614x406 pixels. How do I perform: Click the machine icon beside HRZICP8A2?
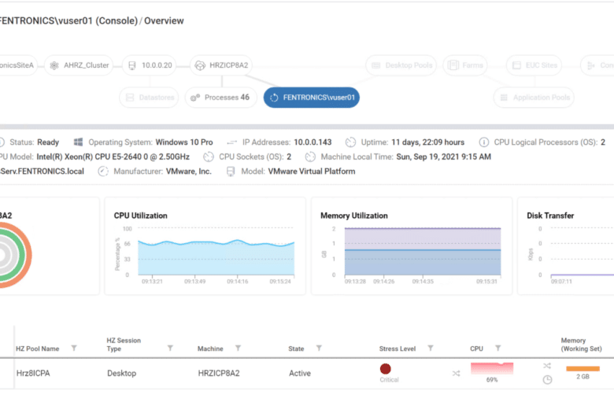click(x=200, y=65)
